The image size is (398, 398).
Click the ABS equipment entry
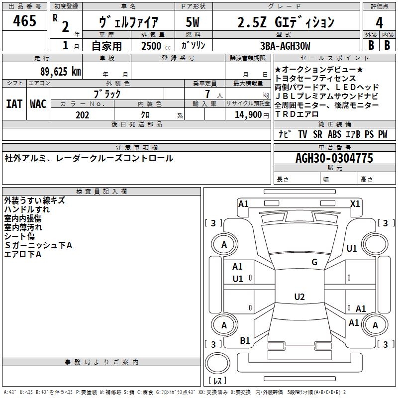(x=334, y=134)
